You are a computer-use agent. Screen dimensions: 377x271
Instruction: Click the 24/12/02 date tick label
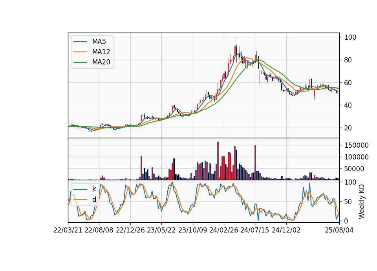tap(286, 230)
